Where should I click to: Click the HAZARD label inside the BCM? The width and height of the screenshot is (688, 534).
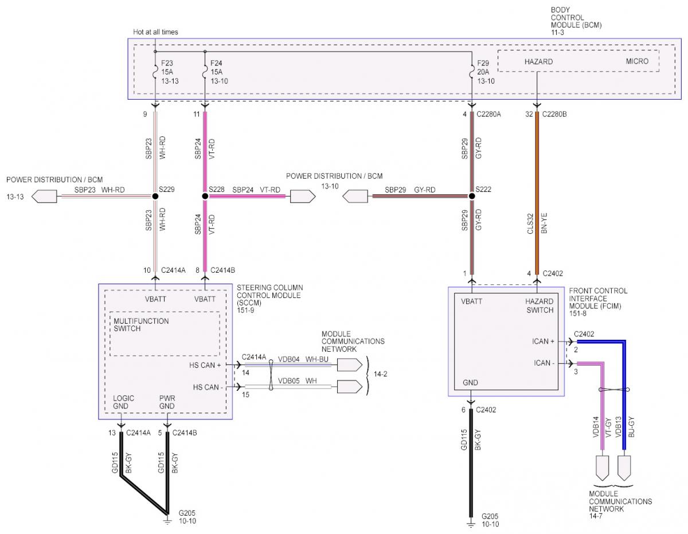coord(538,61)
